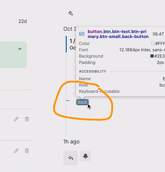The height and width of the screenshot is (172, 165).
Task: Click the upper pencil edit icon
Action: (16, 119)
